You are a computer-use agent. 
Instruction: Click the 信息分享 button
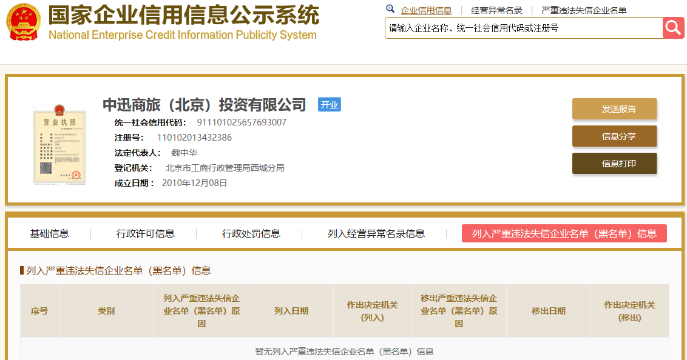point(614,136)
